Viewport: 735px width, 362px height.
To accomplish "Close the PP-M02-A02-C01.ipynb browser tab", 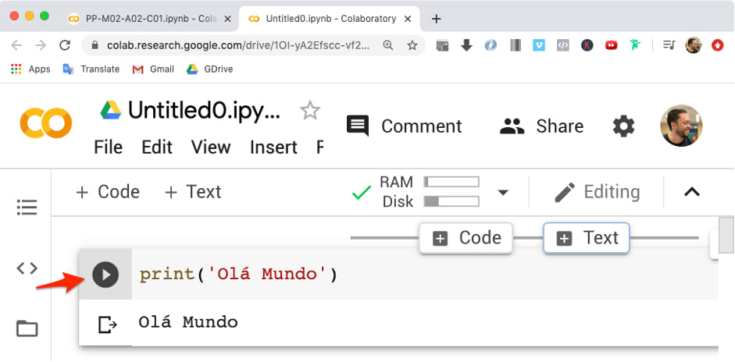I will [x=227, y=19].
